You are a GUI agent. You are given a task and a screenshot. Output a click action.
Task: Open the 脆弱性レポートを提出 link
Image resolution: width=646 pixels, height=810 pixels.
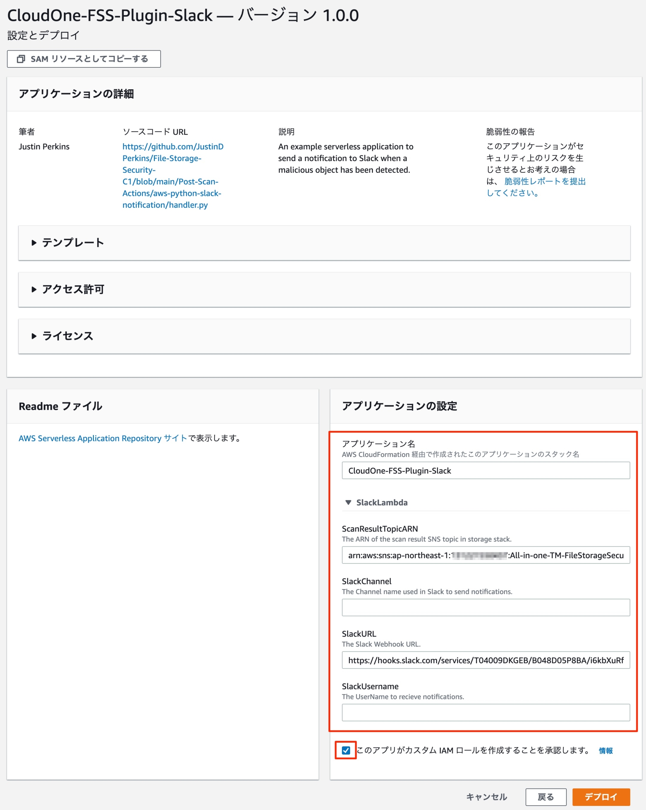(x=536, y=187)
